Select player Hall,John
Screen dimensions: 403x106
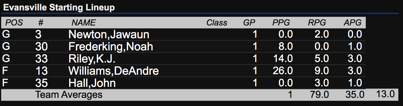[x=92, y=83]
